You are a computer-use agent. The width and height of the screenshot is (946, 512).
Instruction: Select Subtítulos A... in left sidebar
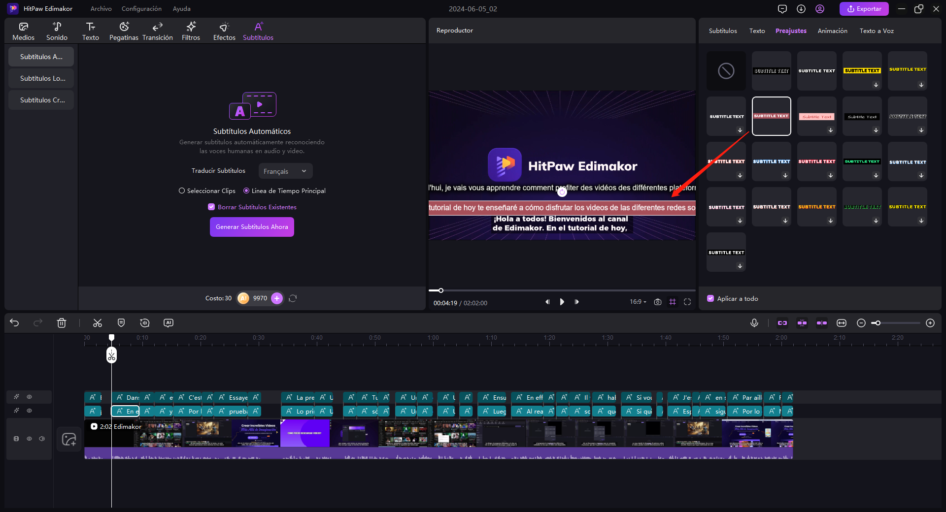pyautogui.click(x=41, y=57)
